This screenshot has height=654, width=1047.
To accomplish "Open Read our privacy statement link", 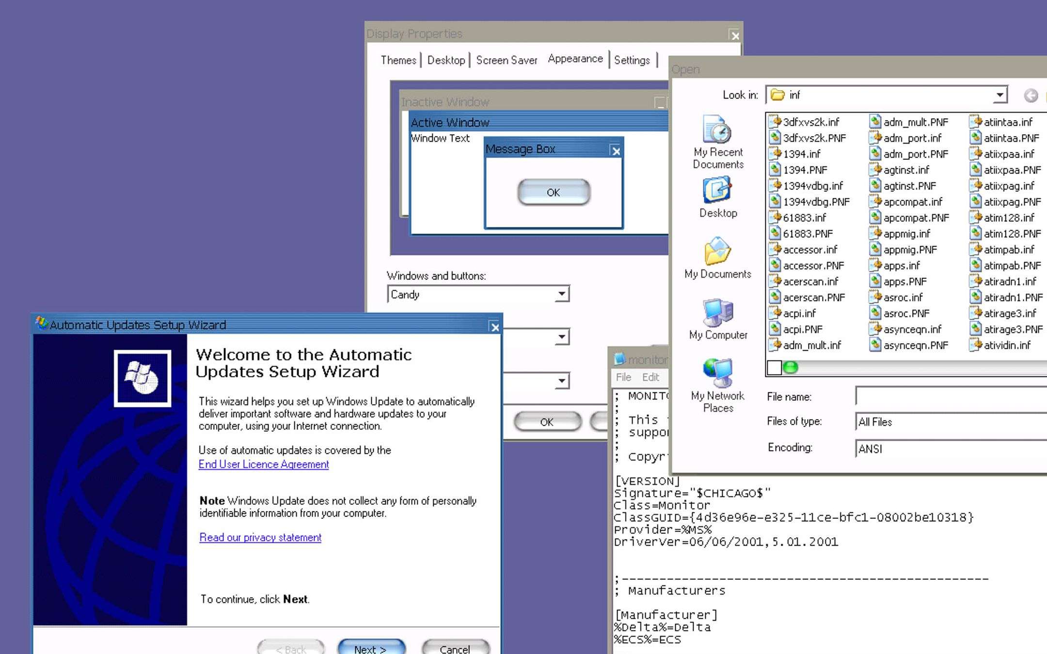I will click(x=260, y=537).
